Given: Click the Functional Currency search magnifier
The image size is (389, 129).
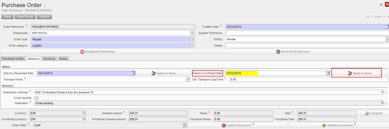Looking at the screenshot, I should point(84,119).
